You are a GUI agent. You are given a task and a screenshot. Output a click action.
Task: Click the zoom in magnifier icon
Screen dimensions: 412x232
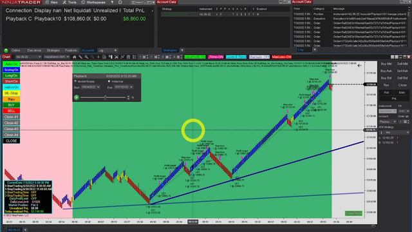tap(86, 57)
